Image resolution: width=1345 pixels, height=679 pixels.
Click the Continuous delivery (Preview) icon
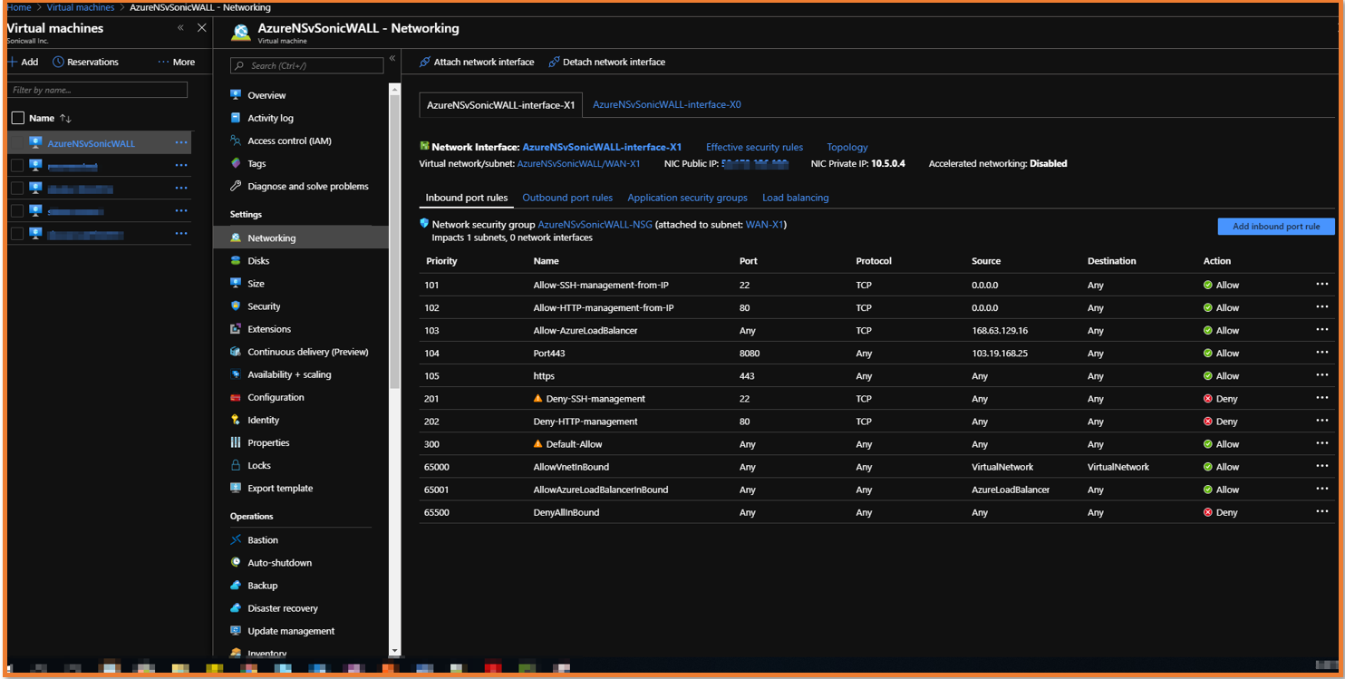[236, 352]
